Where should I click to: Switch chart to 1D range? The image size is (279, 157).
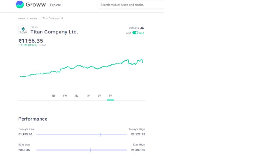click(x=53, y=96)
